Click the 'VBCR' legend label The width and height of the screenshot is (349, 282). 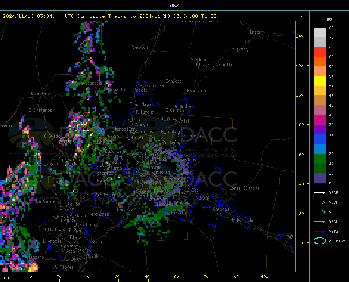[x=333, y=202]
